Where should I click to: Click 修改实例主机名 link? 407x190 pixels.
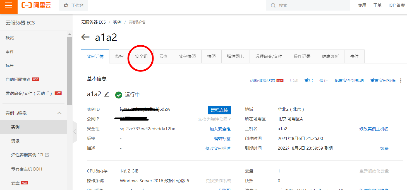click(x=374, y=129)
